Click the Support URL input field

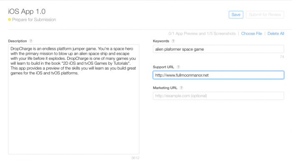coord(218,75)
